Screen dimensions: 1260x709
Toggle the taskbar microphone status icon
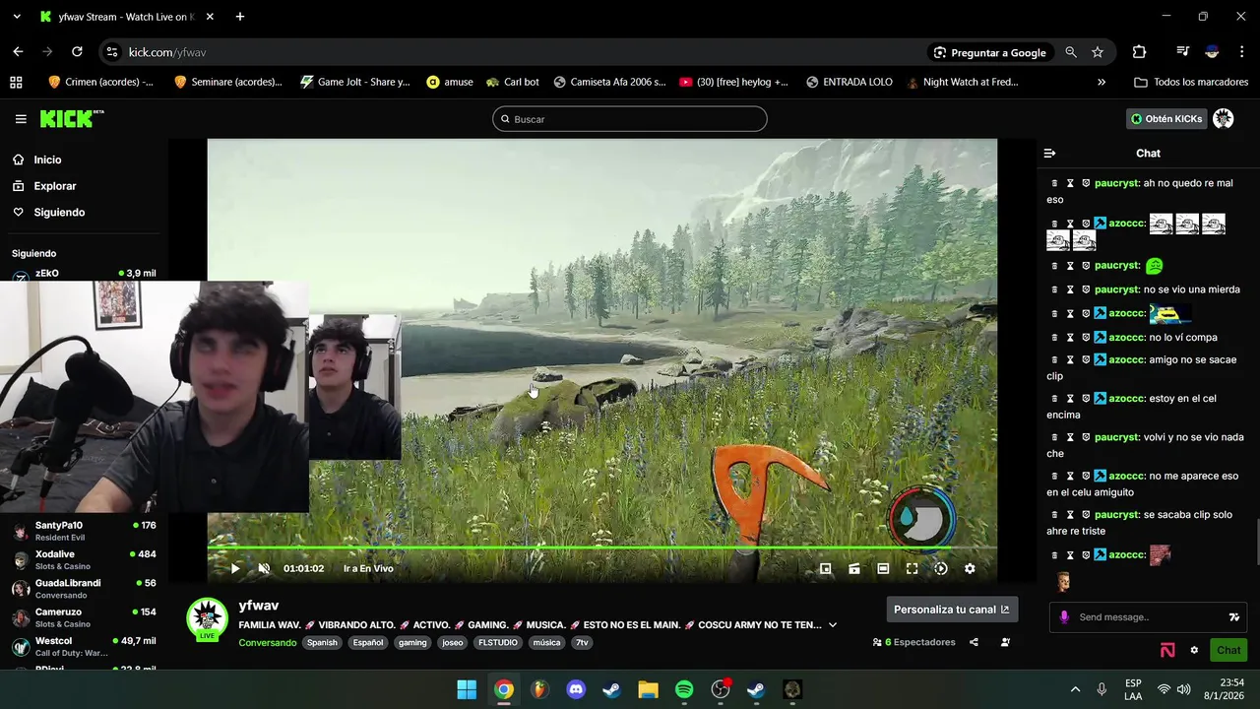coord(1102,689)
